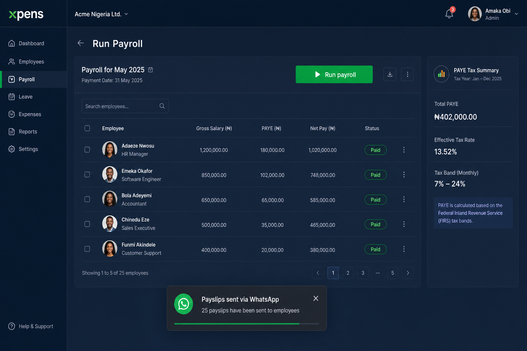The image size is (527, 351).
Task: Dismiss the Payslips sent toast
Action: [x=316, y=299]
